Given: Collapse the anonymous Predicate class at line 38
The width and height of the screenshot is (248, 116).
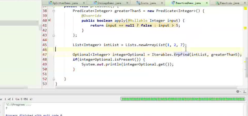Looking at the screenshot, I should click(54, 11).
